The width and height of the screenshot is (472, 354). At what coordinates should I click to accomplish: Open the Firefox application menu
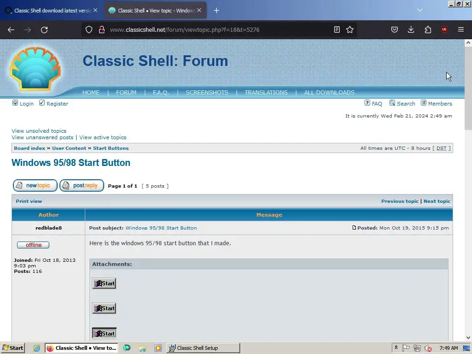point(461,29)
